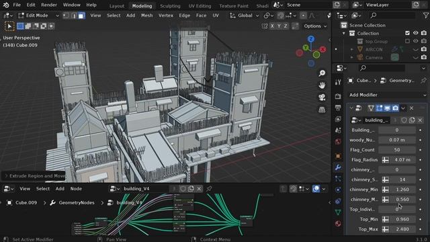
Task: Open the Render properties tab
Action: click(x=338, y=96)
